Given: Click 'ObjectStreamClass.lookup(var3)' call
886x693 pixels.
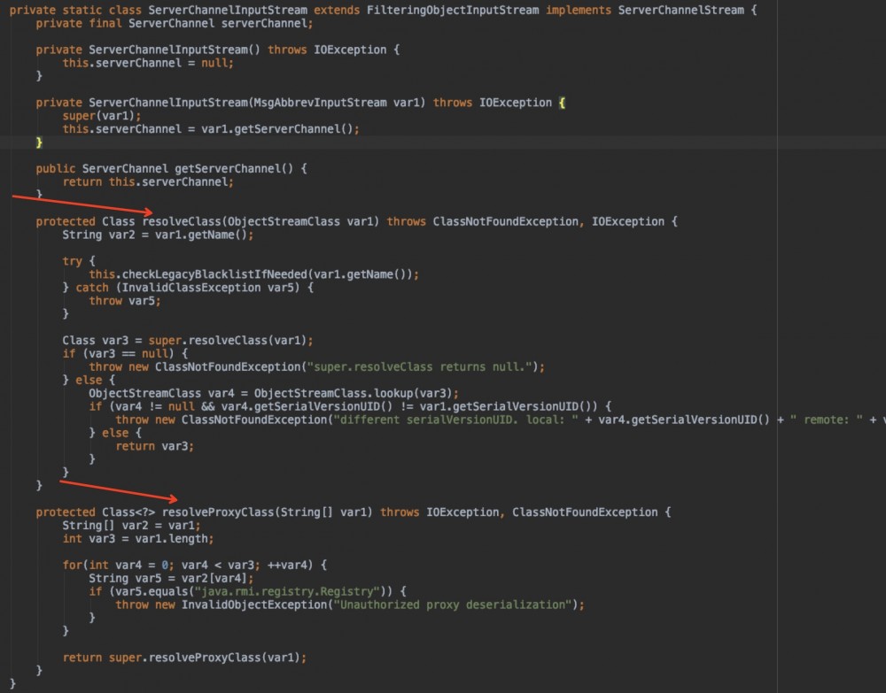Looking at the screenshot, I should click(x=354, y=393).
